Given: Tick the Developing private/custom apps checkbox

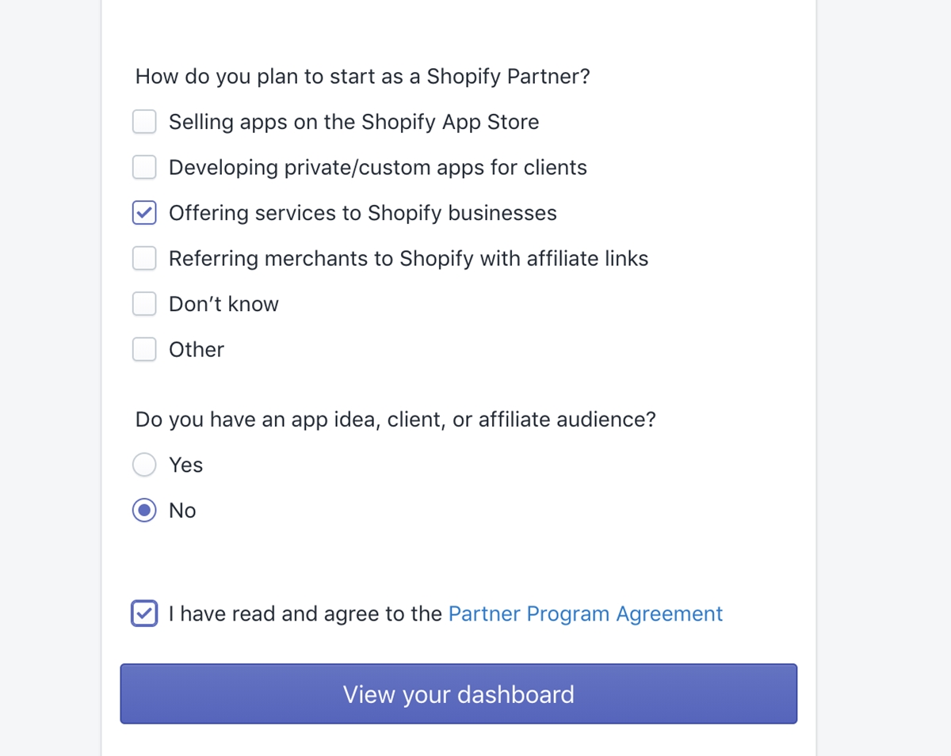Looking at the screenshot, I should click(x=144, y=168).
